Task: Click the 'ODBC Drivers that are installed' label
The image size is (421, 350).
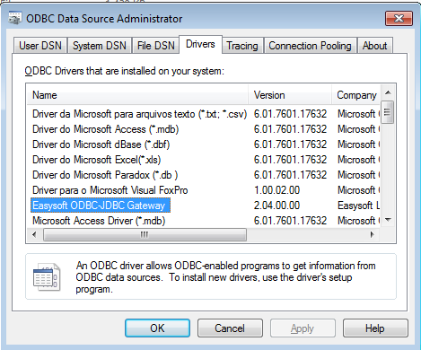Action: click(124, 71)
